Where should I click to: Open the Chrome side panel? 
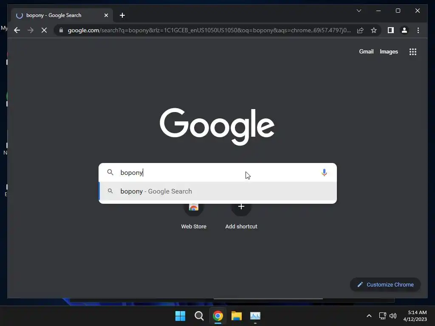[x=391, y=30]
